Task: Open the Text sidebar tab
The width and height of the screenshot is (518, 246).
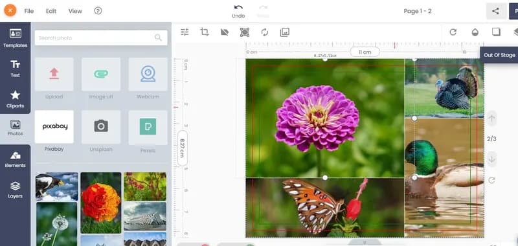Action: [15, 69]
